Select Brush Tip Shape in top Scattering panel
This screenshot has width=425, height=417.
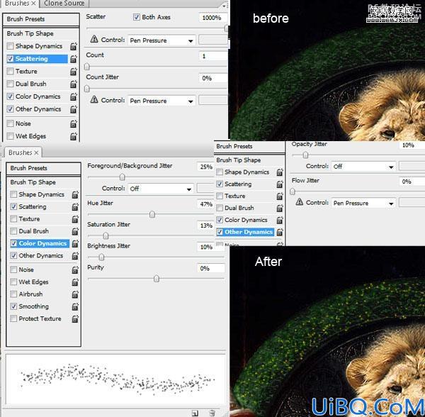[30, 33]
